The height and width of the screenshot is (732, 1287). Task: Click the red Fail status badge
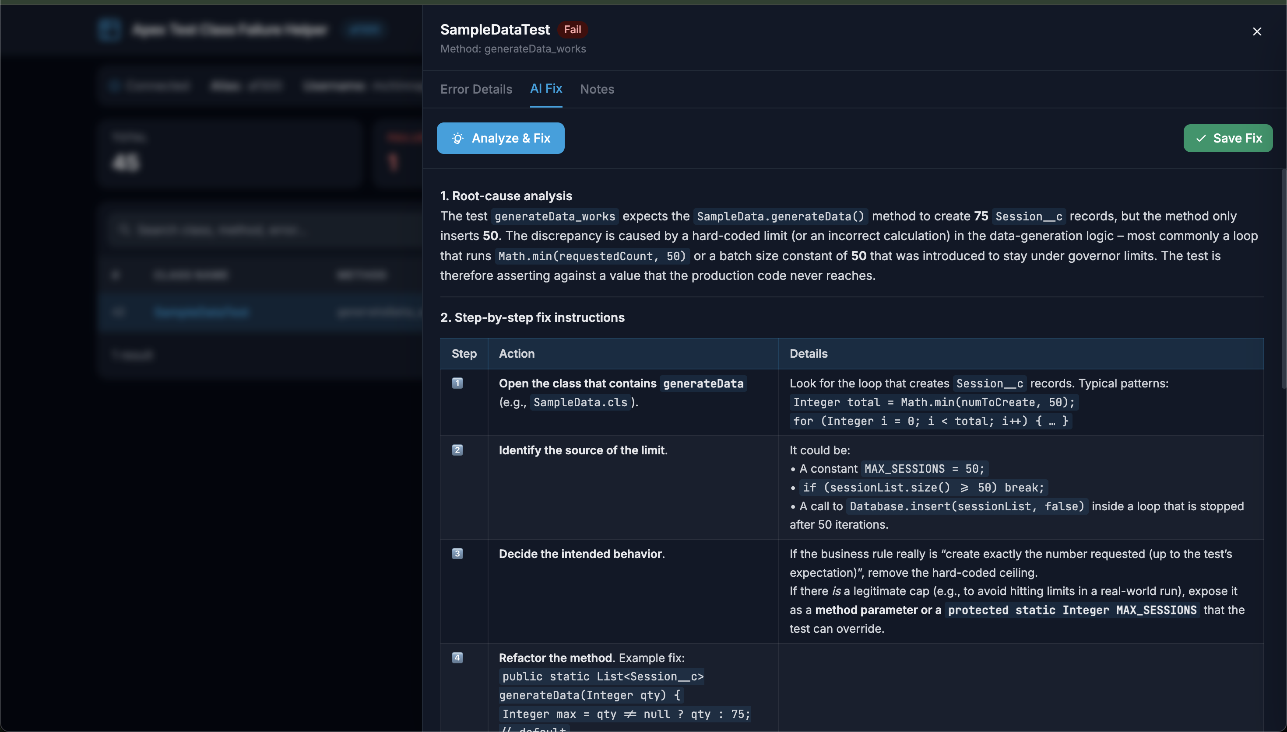(x=572, y=30)
